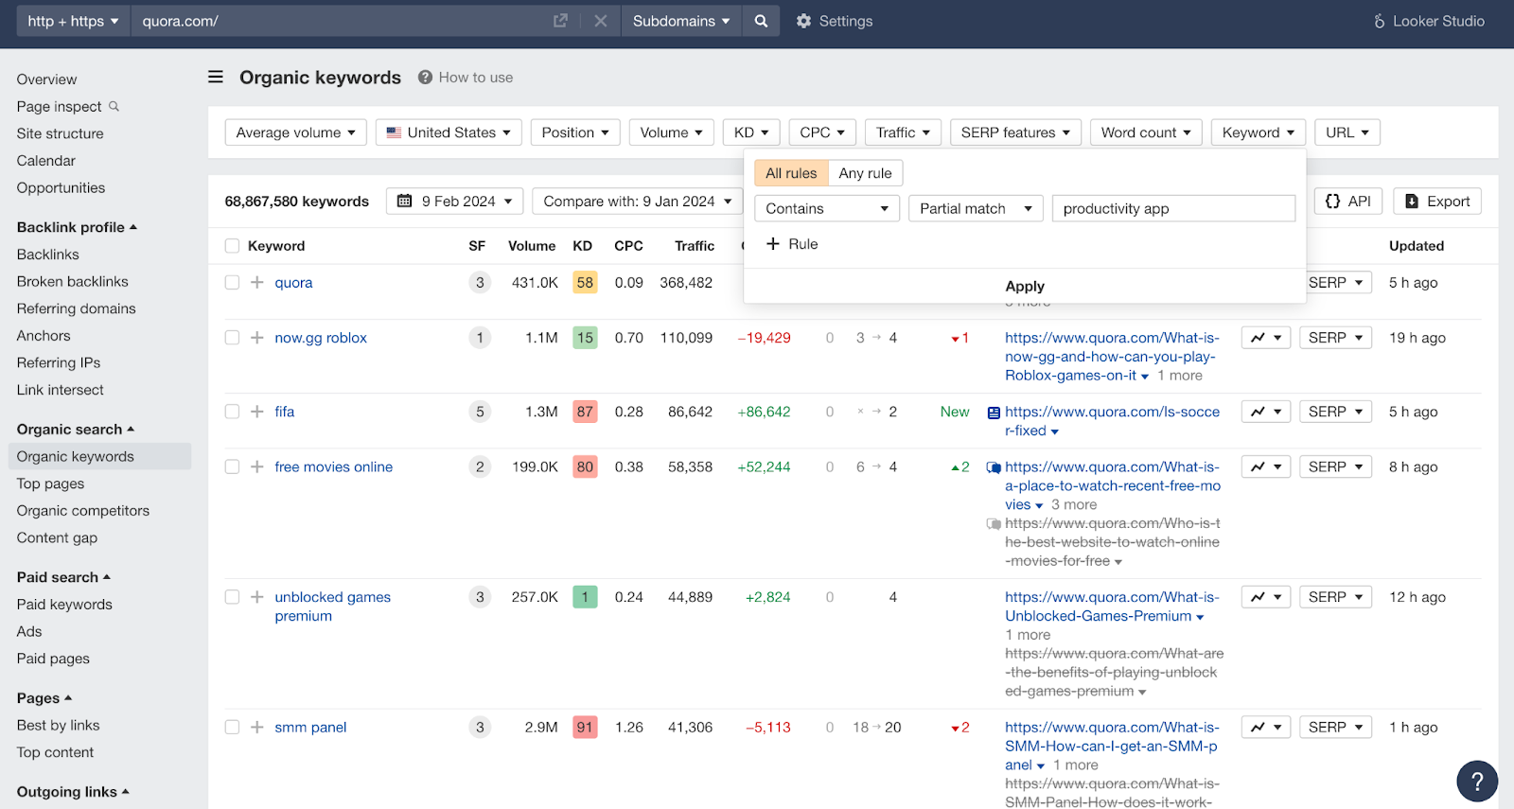
Task: Collapse the Backlink profile section
Action: (x=77, y=227)
